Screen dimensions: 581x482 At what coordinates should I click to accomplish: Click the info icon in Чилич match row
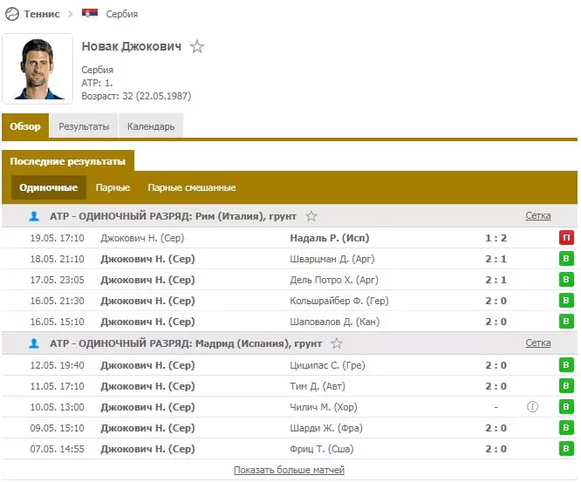click(x=532, y=407)
